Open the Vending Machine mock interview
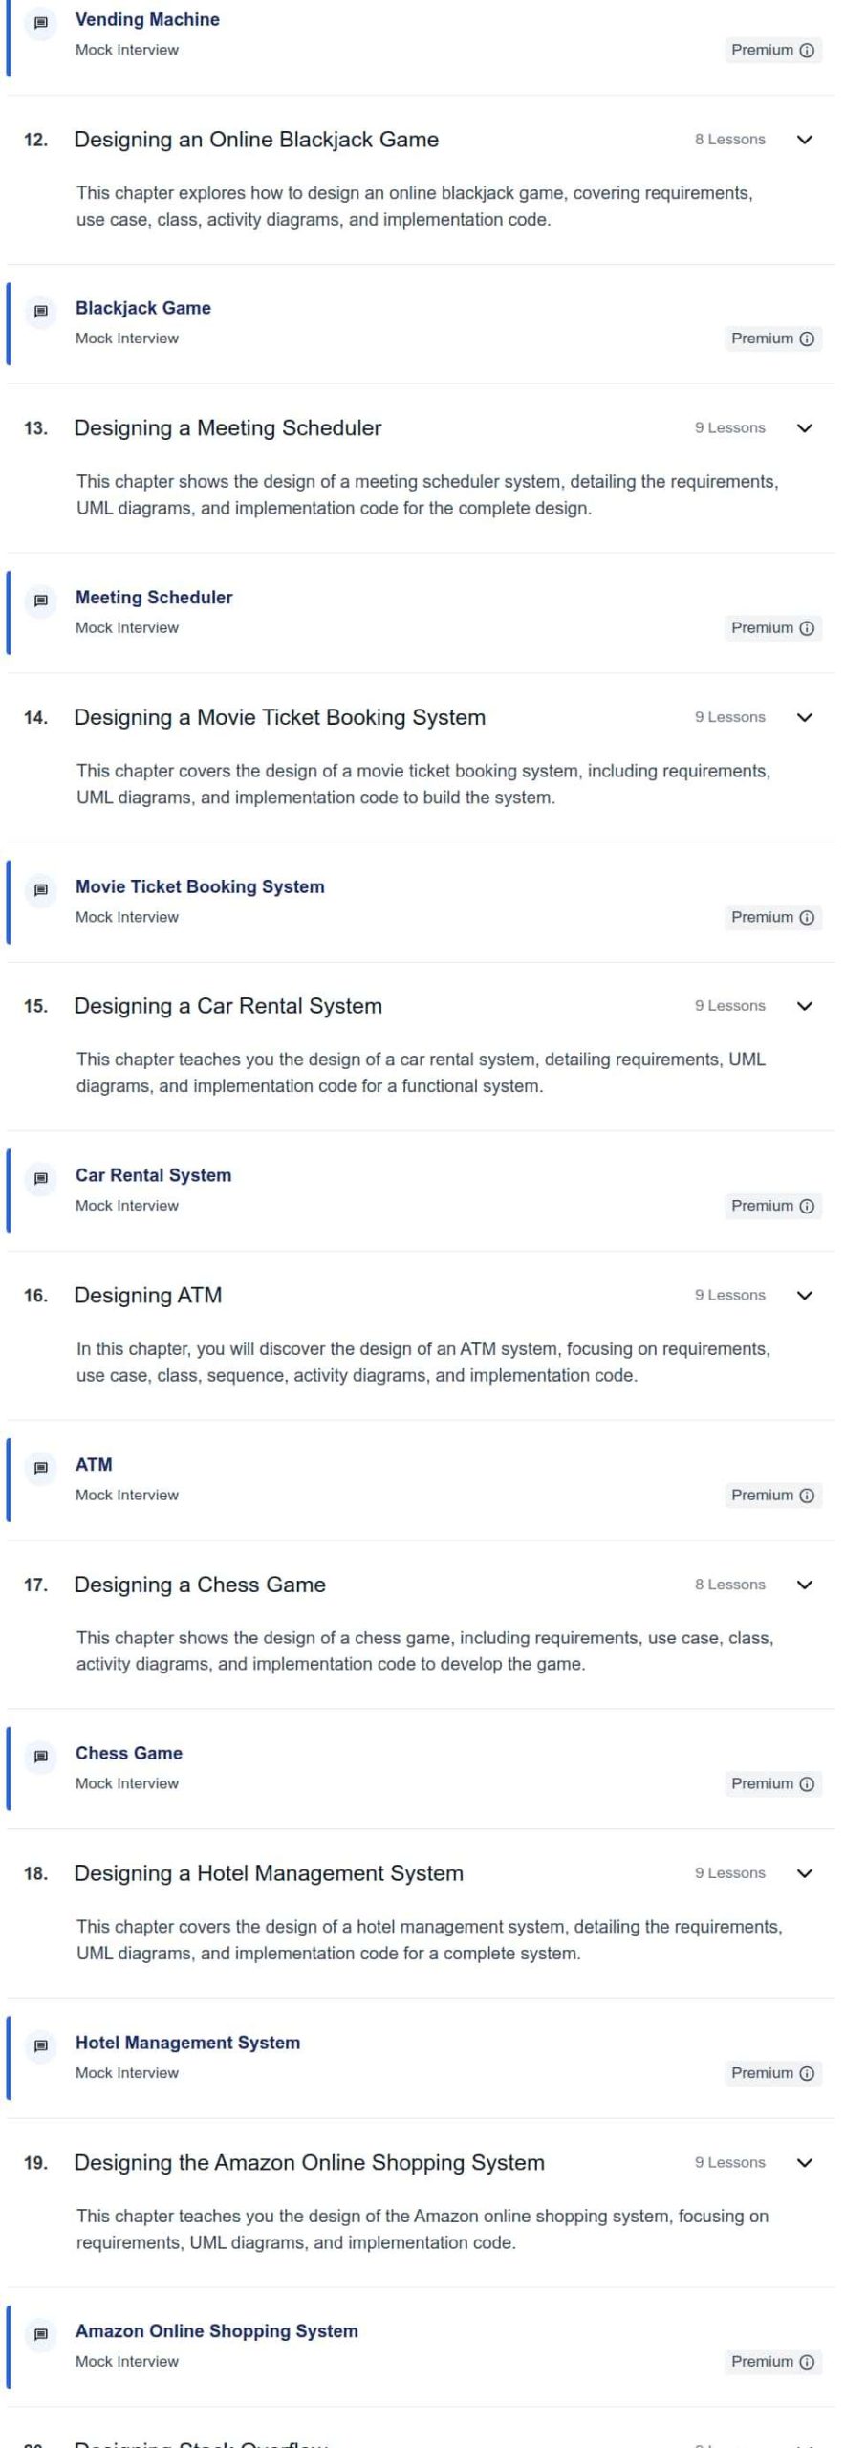845x2448 pixels. click(x=147, y=19)
